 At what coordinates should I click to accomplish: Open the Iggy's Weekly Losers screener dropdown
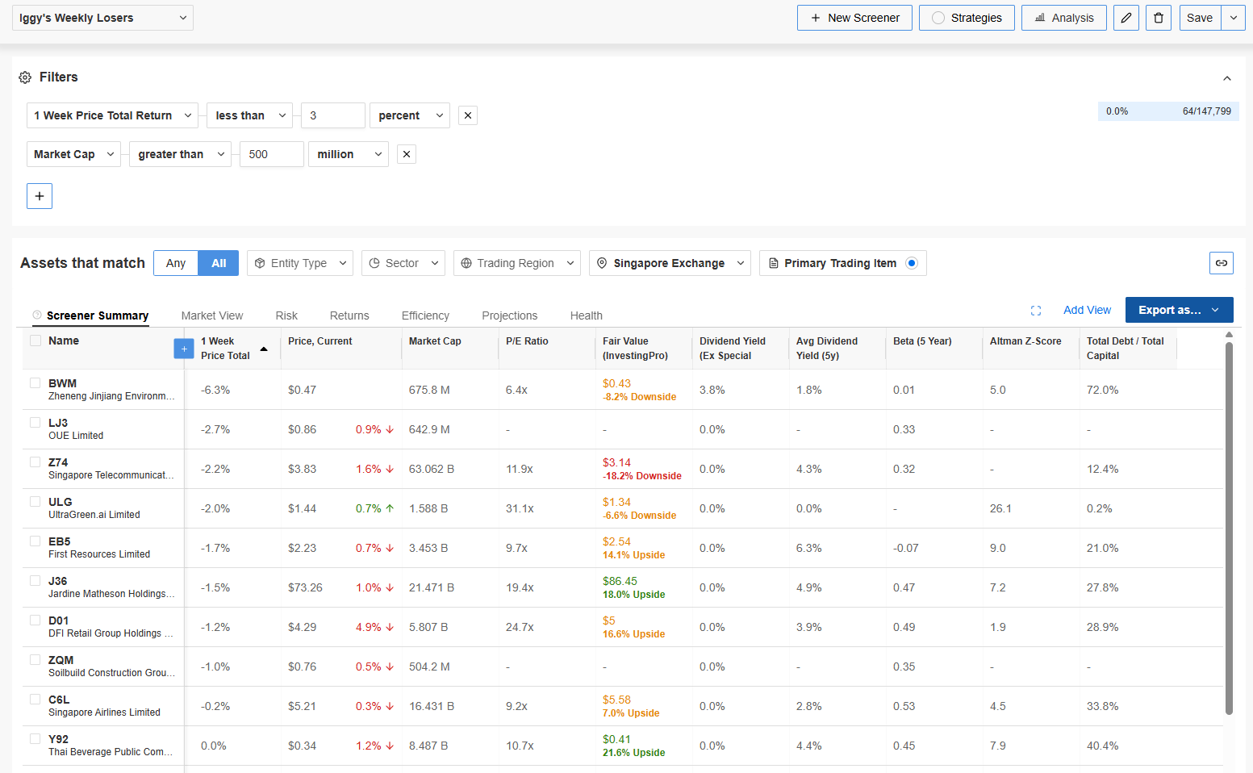(102, 18)
